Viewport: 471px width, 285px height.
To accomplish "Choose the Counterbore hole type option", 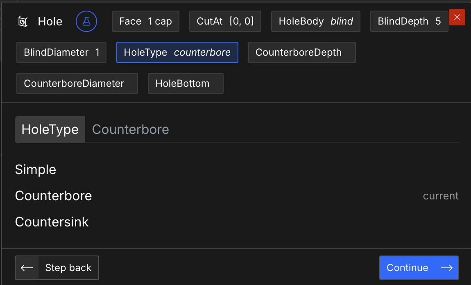I will [x=53, y=196].
